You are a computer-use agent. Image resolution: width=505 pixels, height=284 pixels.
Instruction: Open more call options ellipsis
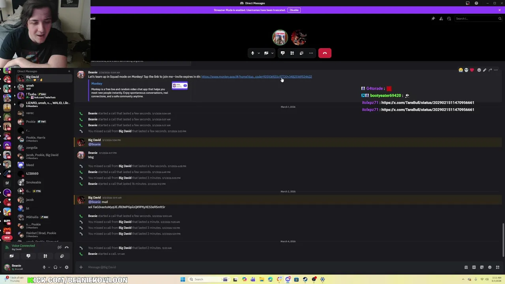coord(311,53)
